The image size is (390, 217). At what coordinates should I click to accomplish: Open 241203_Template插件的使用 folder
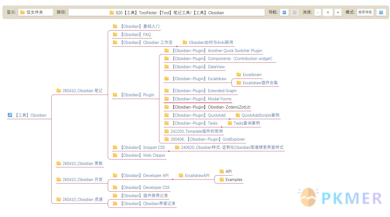tap(197, 131)
